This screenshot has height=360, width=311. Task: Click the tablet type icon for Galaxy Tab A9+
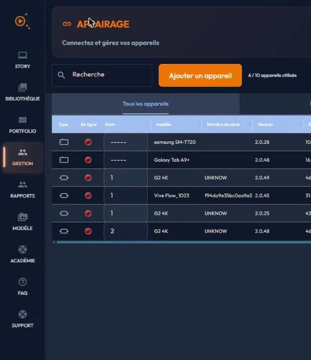pos(64,160)
